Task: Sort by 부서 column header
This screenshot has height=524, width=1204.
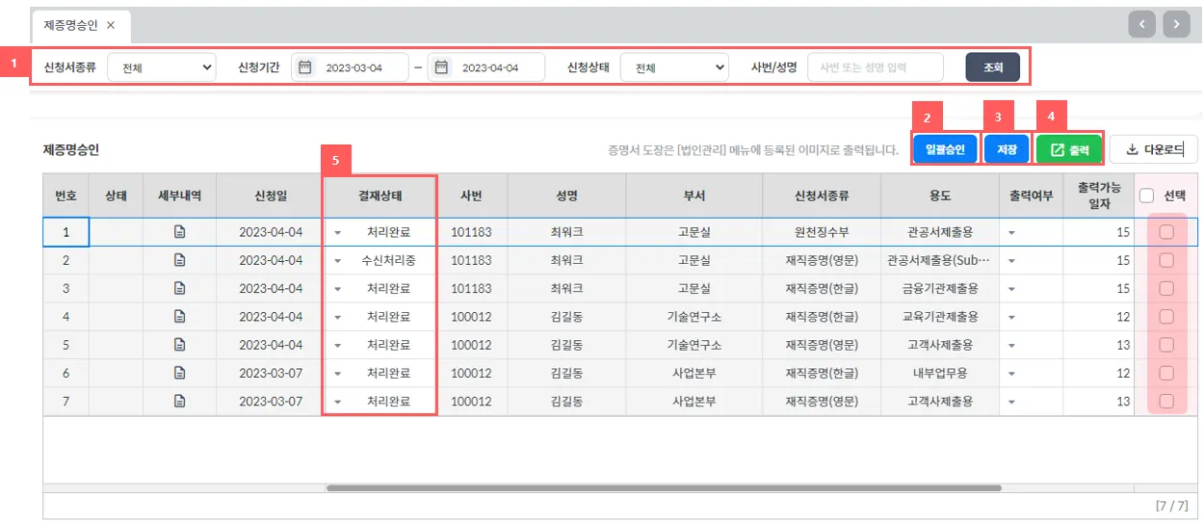Action: point(694,196)
